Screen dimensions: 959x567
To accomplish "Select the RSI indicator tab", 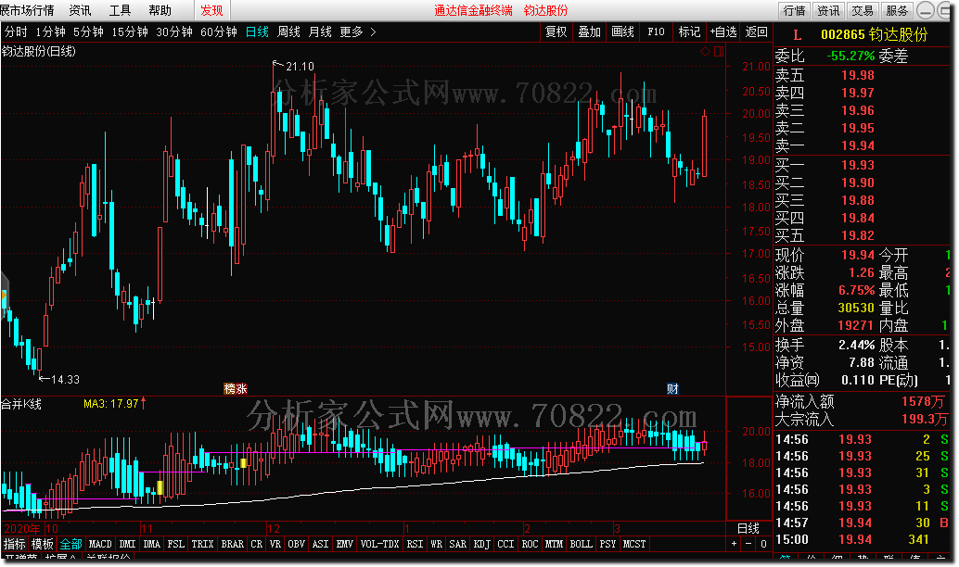I will point(416,544).
